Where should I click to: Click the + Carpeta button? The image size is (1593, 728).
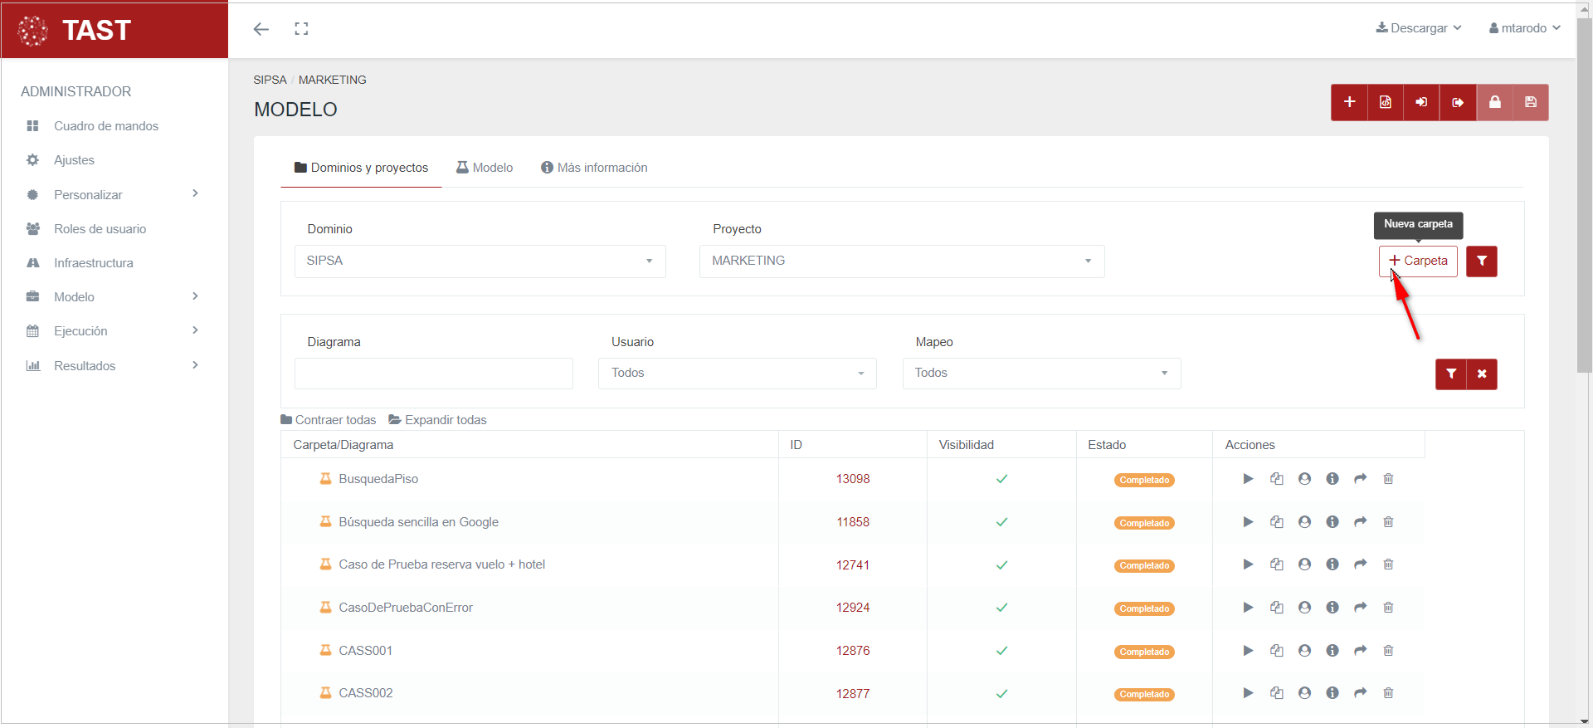click(1418, 261)
